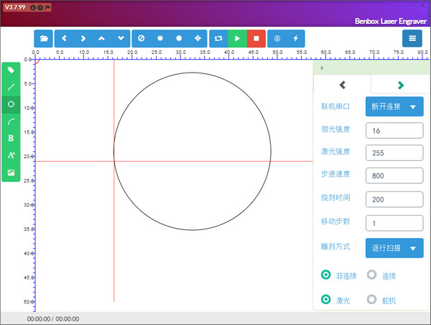This screenshot has width=431, height=325.
Task: Collapse the settings panel with » arrows
Action: click(322, 68)
